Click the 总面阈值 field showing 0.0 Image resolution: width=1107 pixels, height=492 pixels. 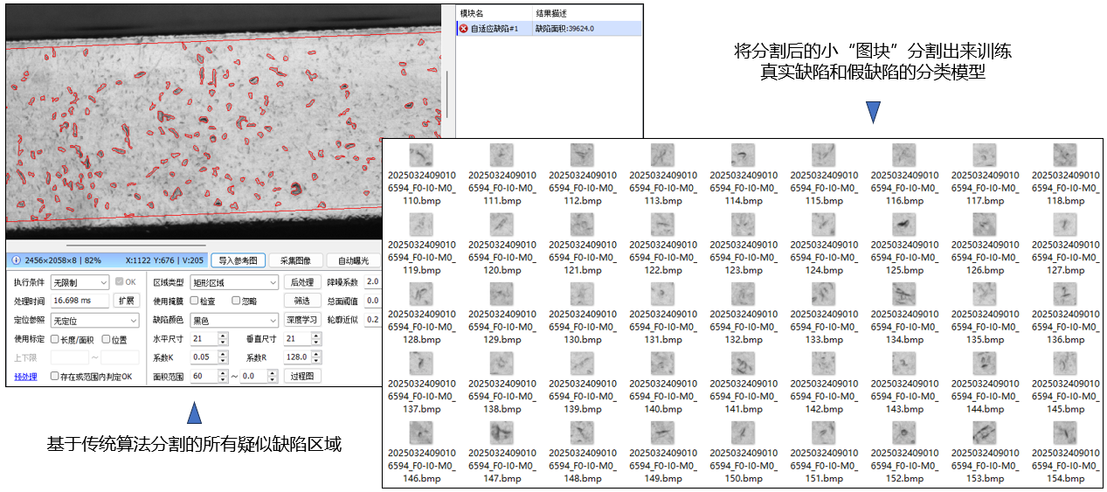coord(372,301)
